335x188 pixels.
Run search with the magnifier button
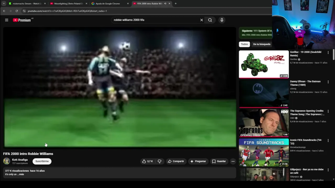(x=210, y=20)
